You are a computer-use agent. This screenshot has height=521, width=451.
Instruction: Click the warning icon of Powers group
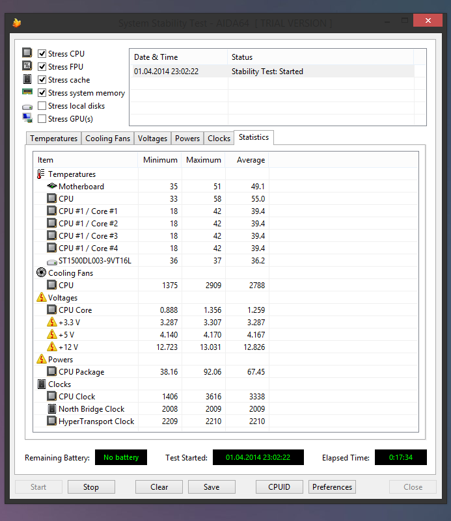tap(41, 359)
